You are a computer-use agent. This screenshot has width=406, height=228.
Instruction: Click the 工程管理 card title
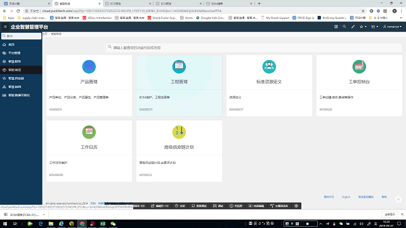(179, 82)
